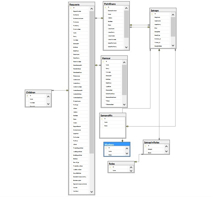Click the key icon in Satraps table
Image resolution: width=212 pixels, height=197 pixels.
coord(152,14)
